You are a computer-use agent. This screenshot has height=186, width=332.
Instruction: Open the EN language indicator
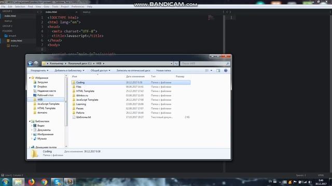[x=270, y=181]
